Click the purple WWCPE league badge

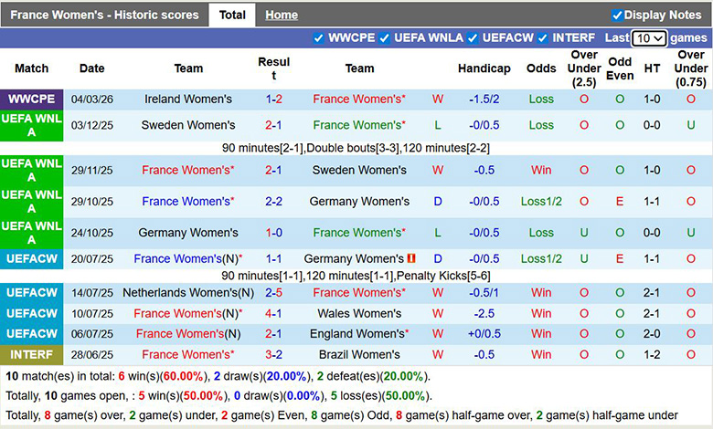32,99
